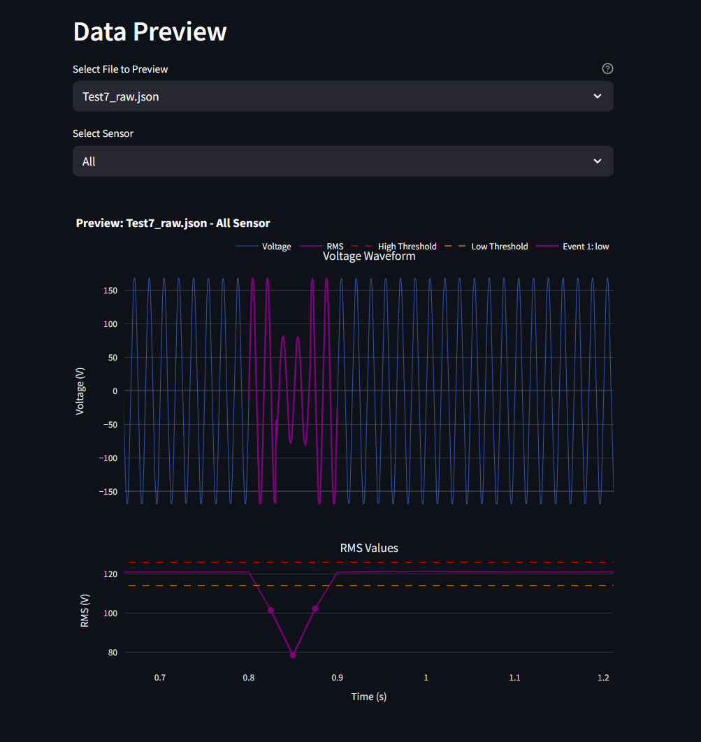The image size is (701, 742).
Task: Click the help icon beside Select File to Preview
Action: [607, 68]
